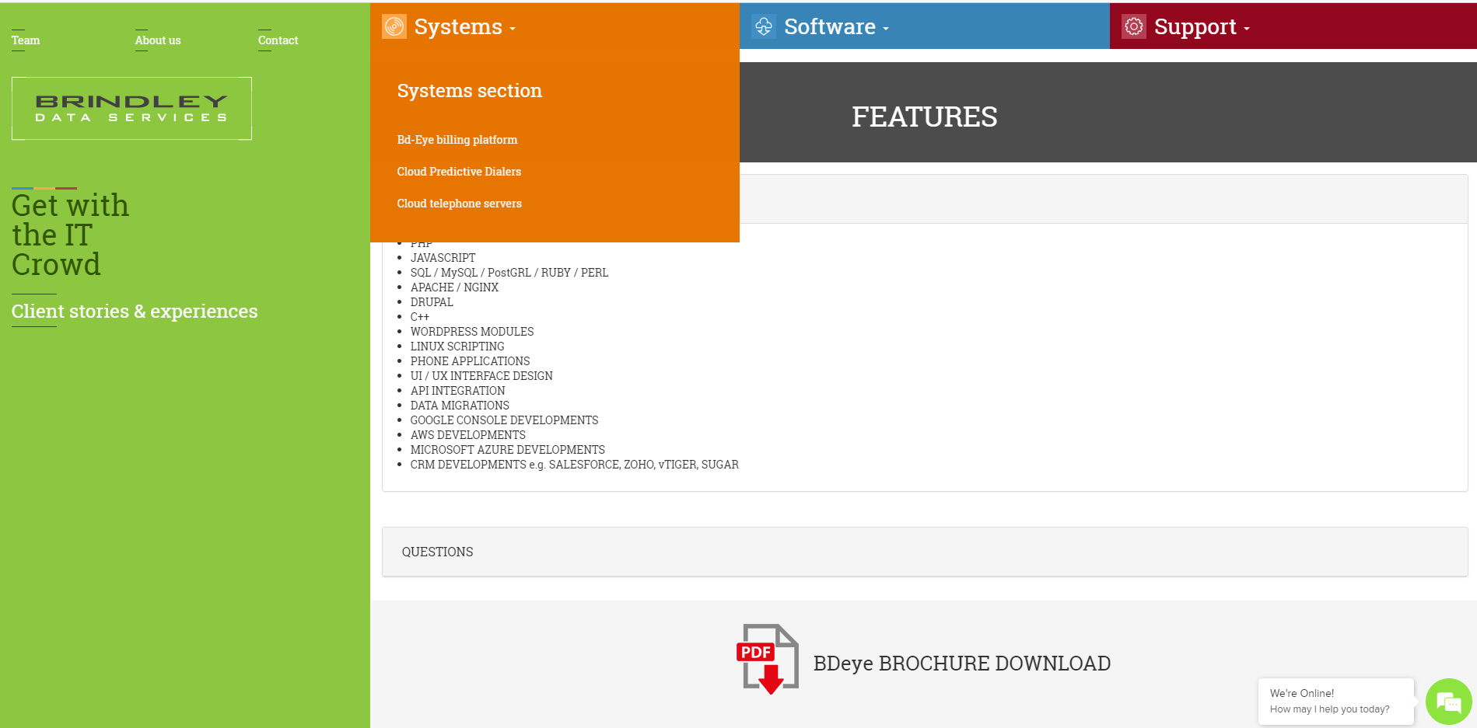Open the Contact page link
This screenshot has height=728, width=1477.
(278, 40)
